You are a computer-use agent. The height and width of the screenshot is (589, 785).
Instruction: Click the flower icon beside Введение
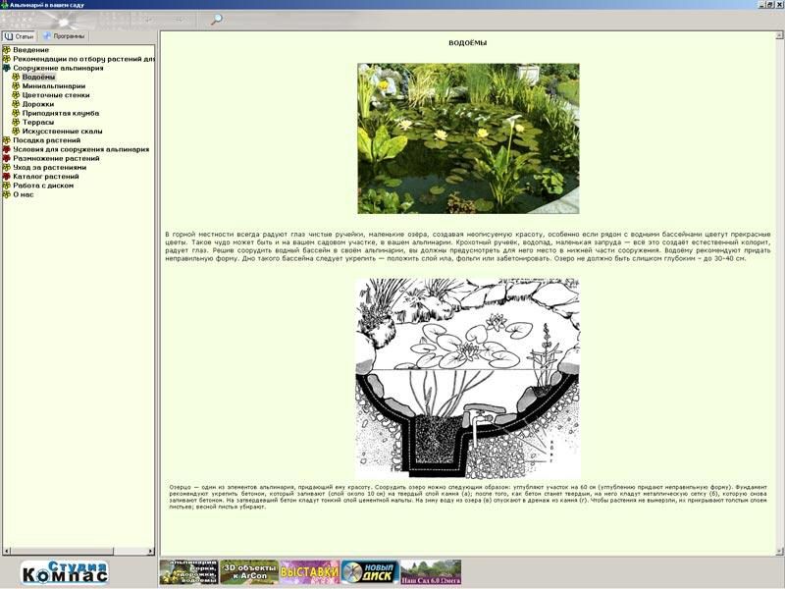tap(7, 50)
